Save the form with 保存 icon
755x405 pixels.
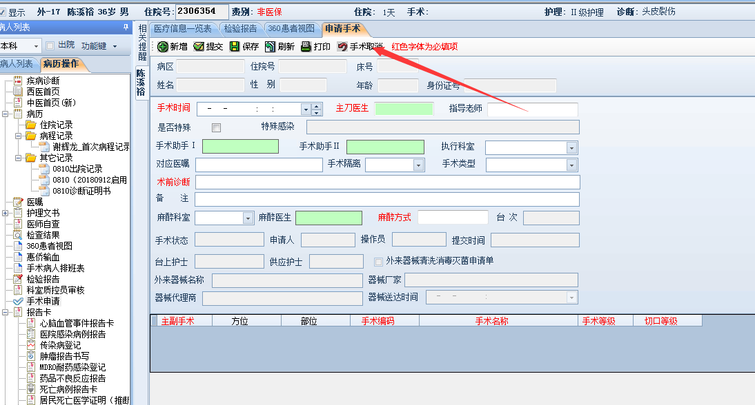tap(235, 47)
